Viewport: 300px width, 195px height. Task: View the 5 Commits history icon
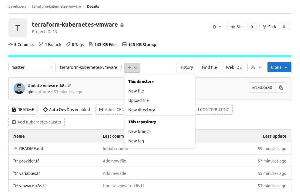point(10,44)
